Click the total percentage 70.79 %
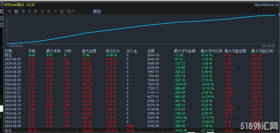The width and height of the screenshot is (280, 133). [112, 131]
